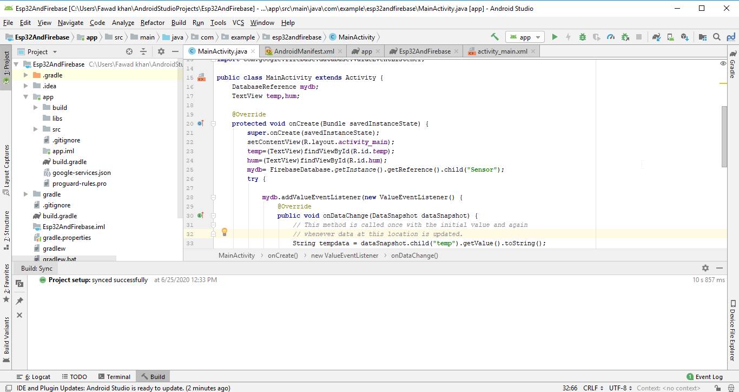Screen dimensions: 739x392
Task: Click the Make Project hammer icon
Action: point(494,37)
